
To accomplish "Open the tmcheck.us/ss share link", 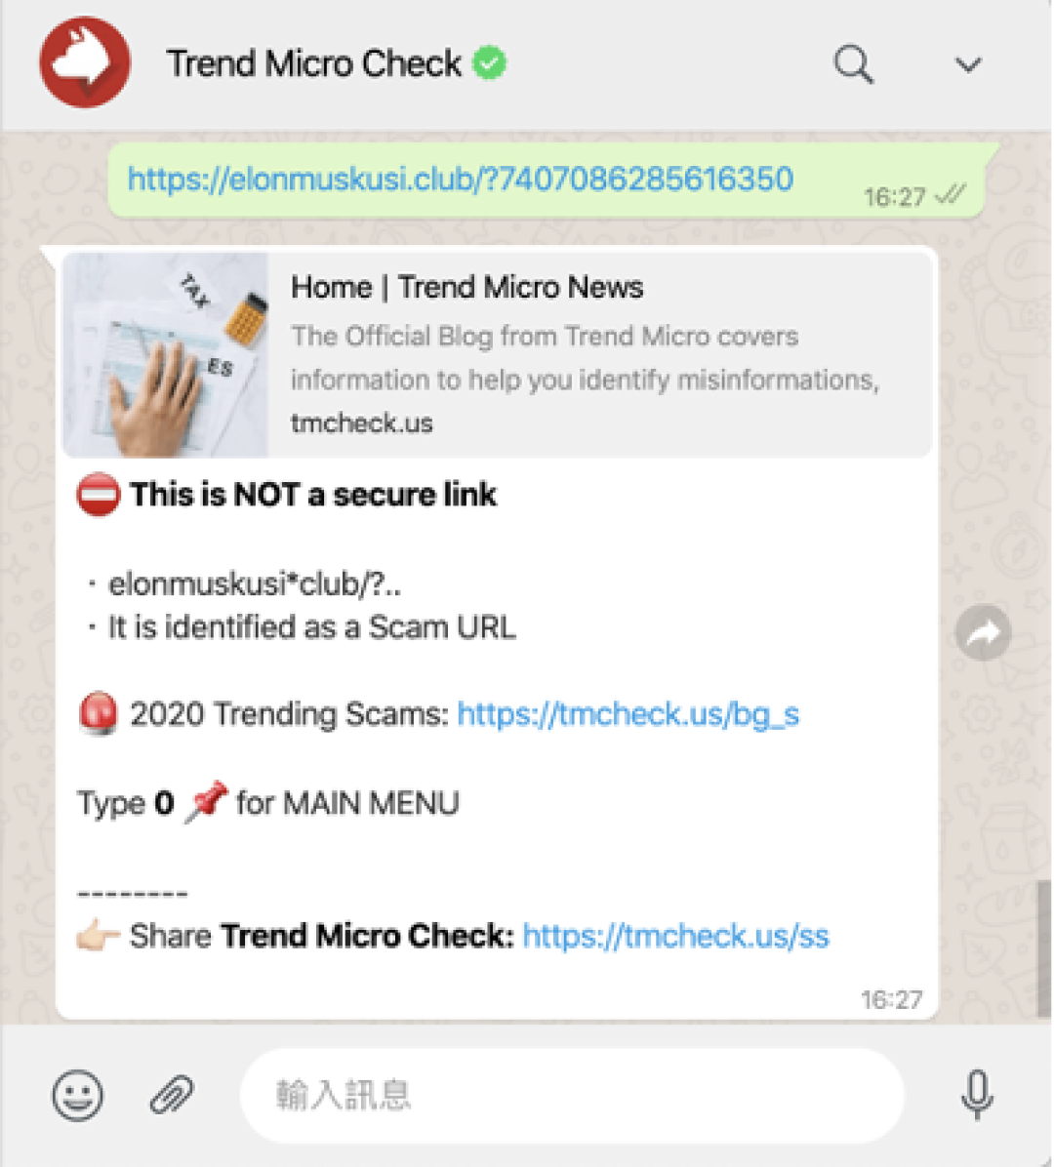I will (x=676, y=936).
